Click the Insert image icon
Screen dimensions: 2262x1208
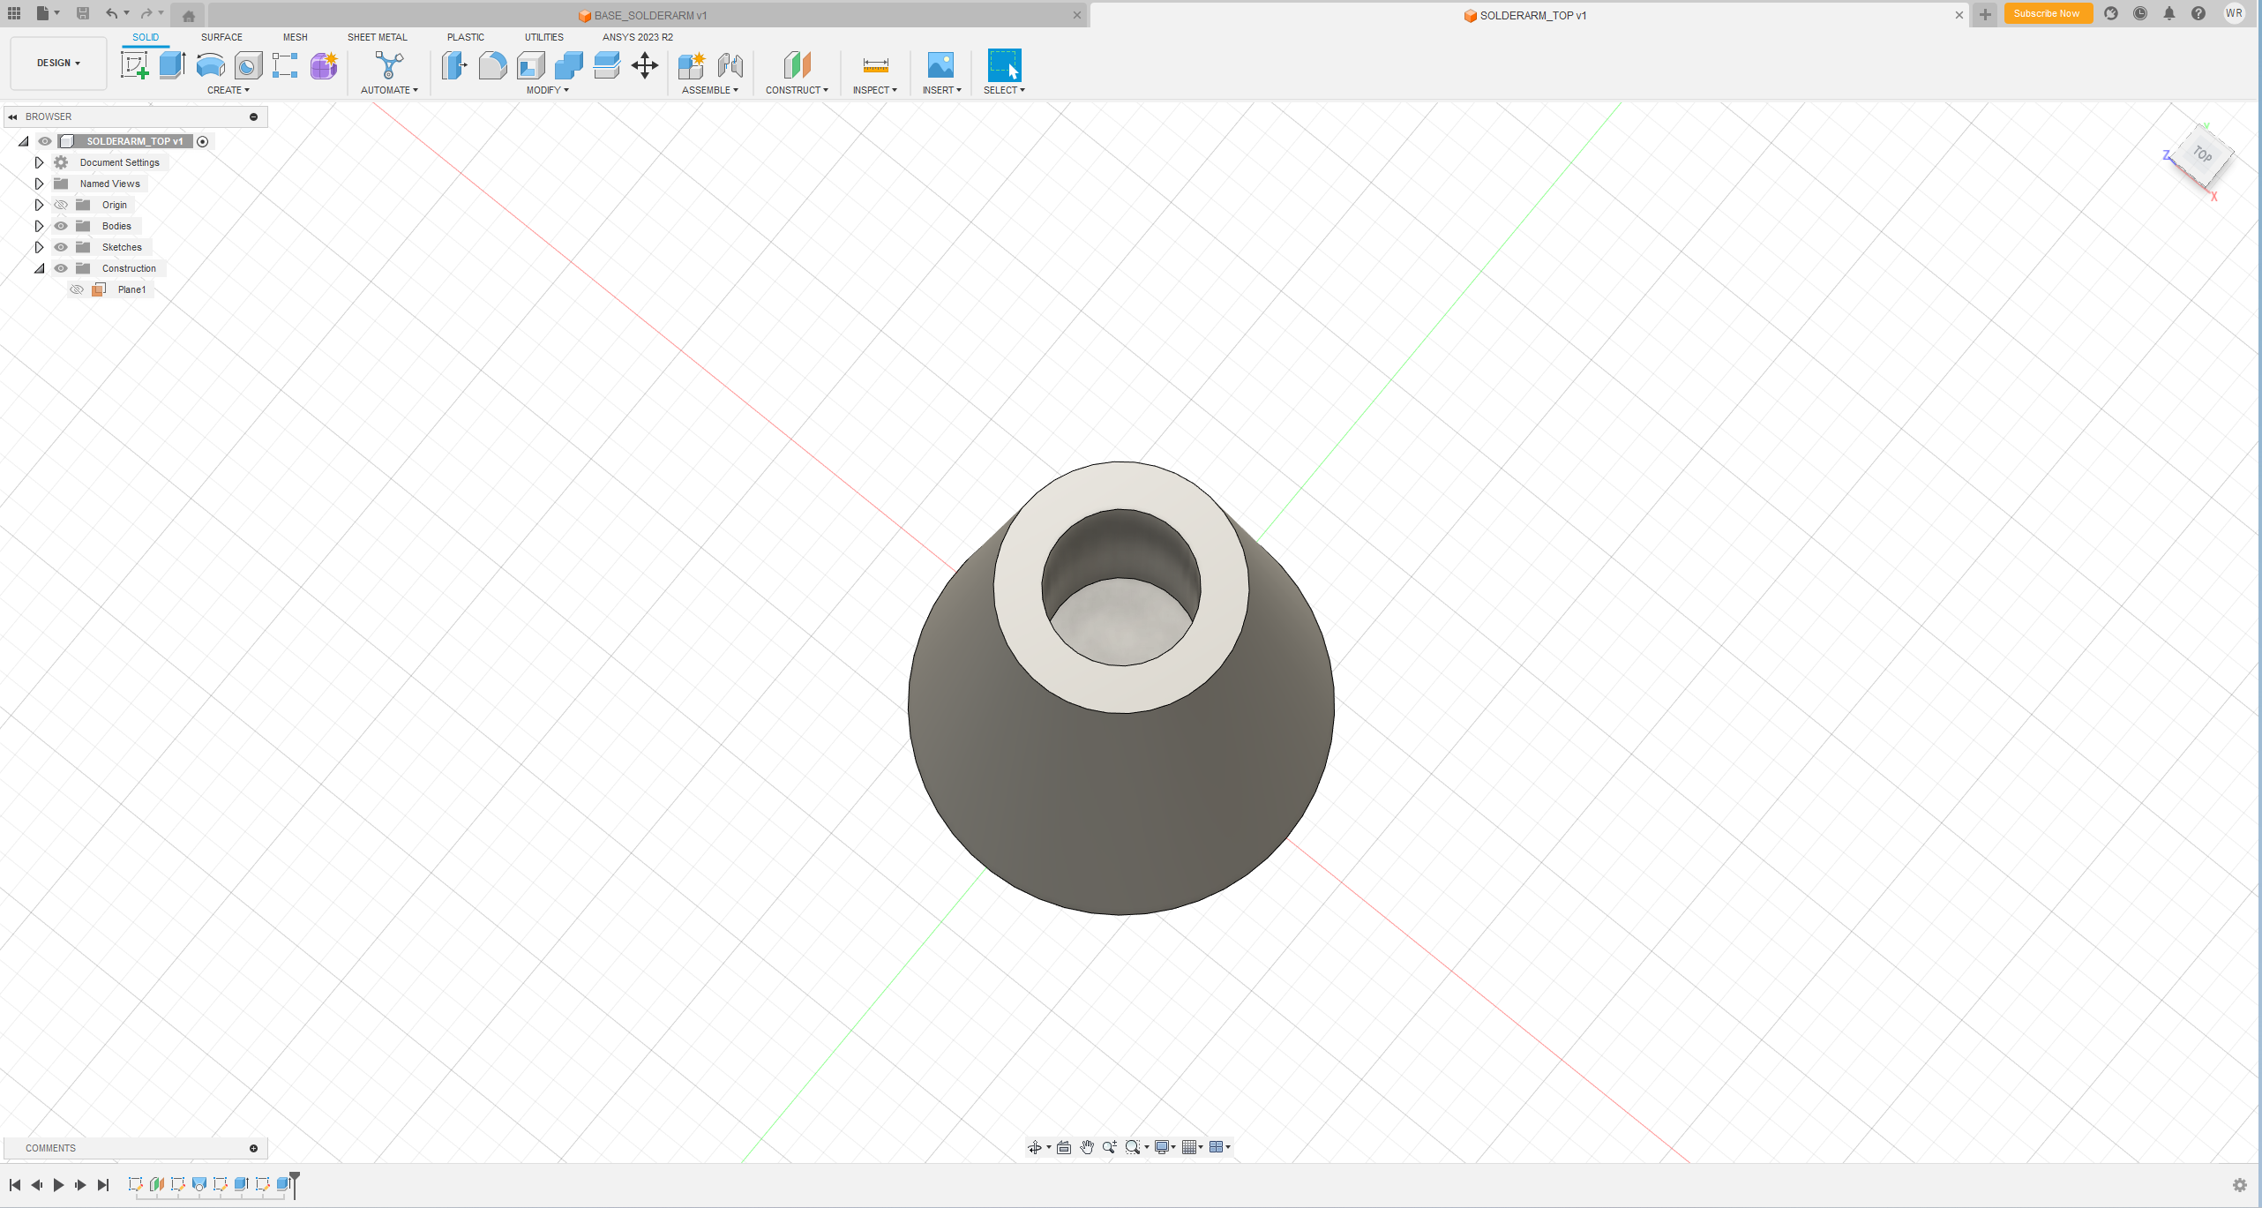click(x=940, y=64)
